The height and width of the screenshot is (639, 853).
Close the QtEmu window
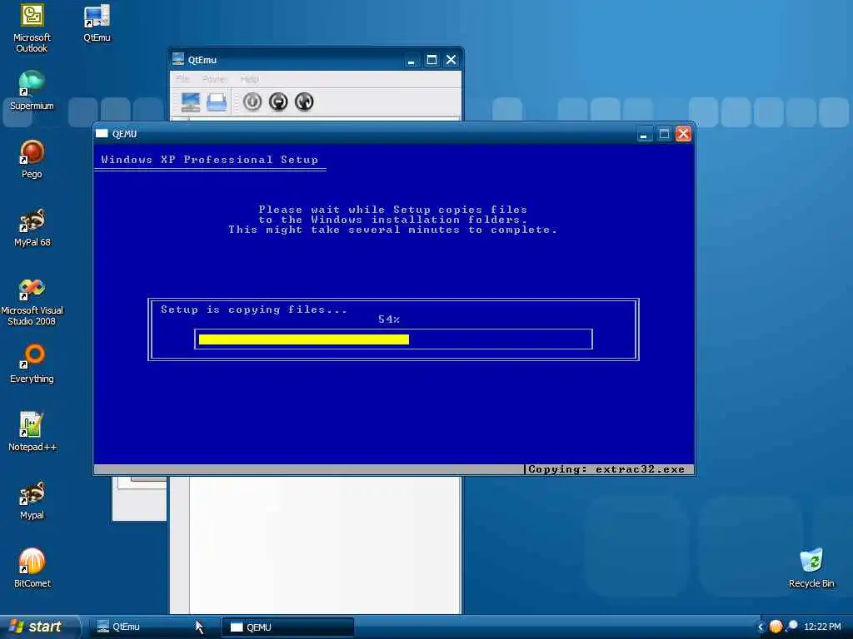coord(451,60)
